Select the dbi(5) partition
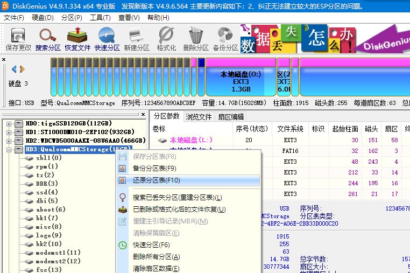The width and height of the screenshot is (410, 273). coord(47,201)
